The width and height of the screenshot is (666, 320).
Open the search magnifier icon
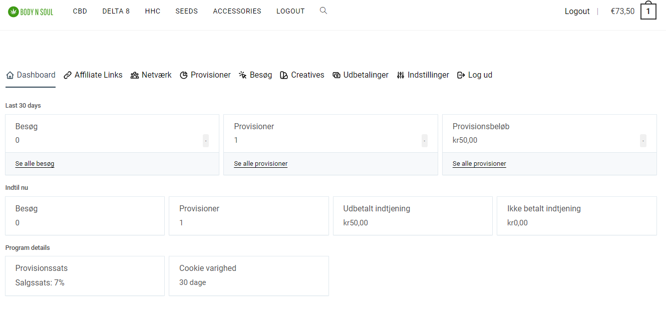[x=323, y=10]
